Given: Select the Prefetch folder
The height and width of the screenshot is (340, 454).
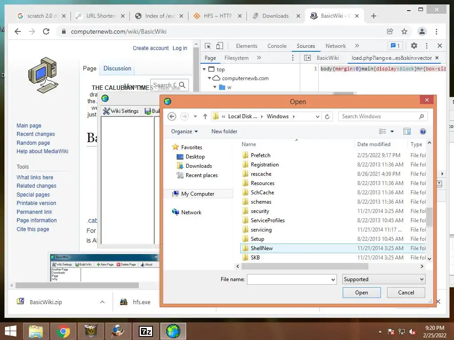Looking at the screenshot, I should 333,155.
